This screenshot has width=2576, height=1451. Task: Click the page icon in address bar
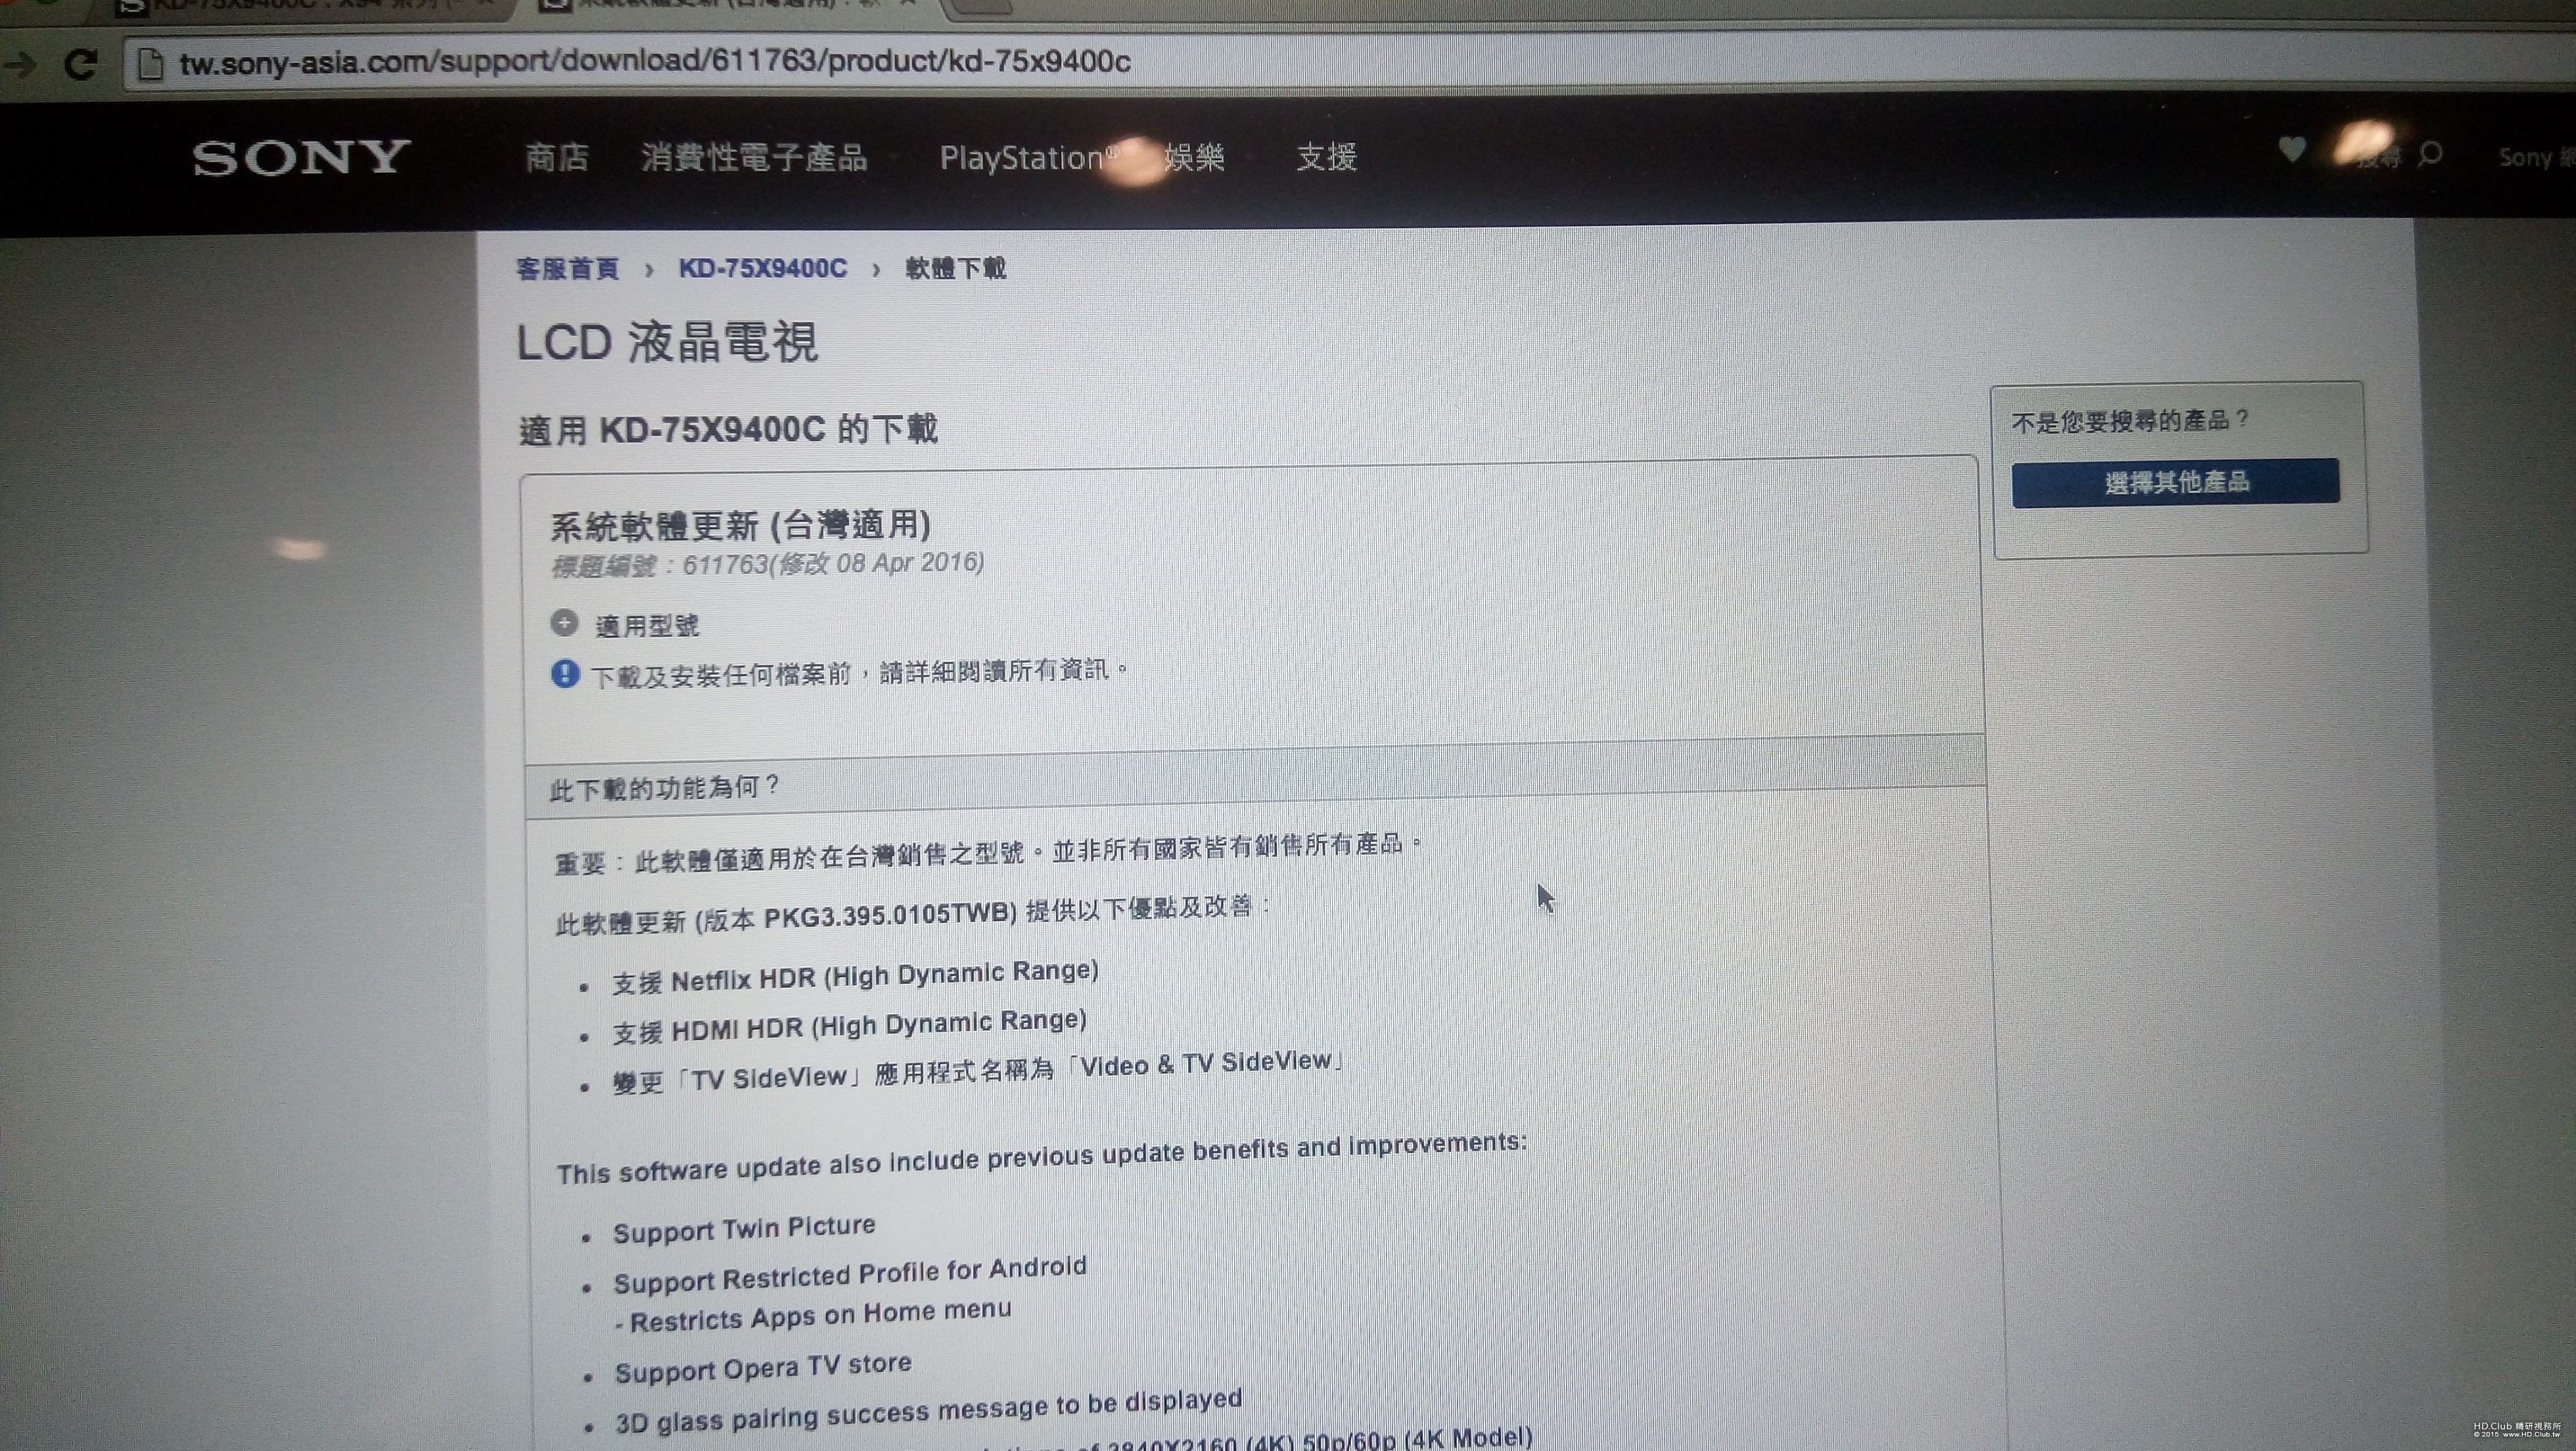pyautogui.click(x=151, y=64)
